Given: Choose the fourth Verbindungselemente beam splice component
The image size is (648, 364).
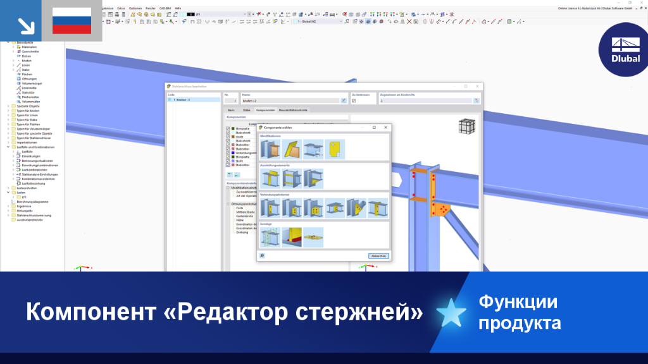Looking at the screenshot, I should coord(335,208).
